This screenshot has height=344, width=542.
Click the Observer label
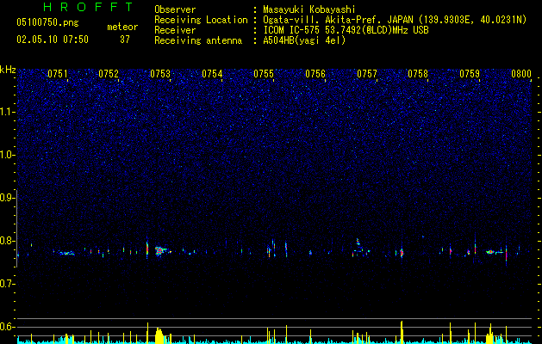[x=175, y=9]
